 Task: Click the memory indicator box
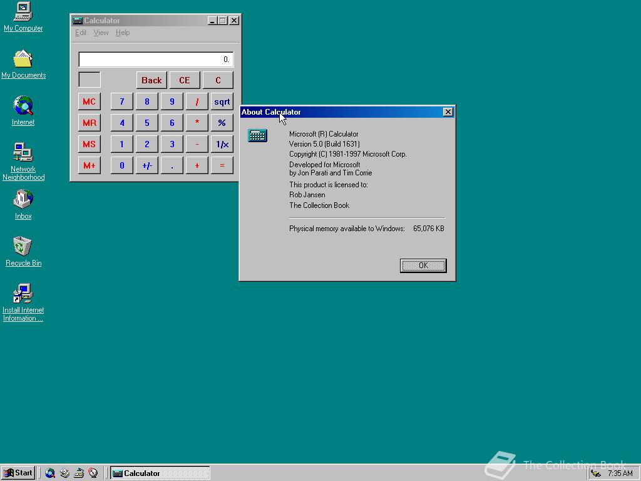(89, 80)
